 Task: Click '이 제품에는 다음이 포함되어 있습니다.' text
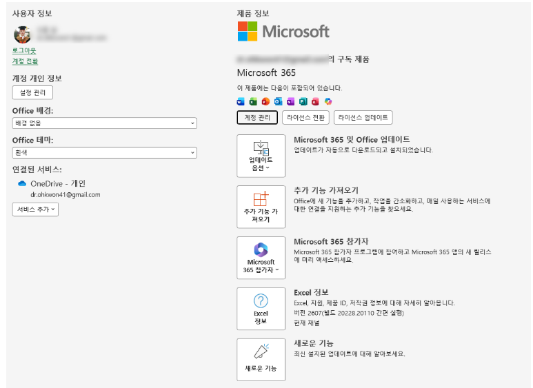click(290, 88)
